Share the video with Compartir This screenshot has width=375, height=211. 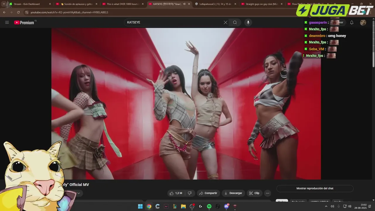208,193
